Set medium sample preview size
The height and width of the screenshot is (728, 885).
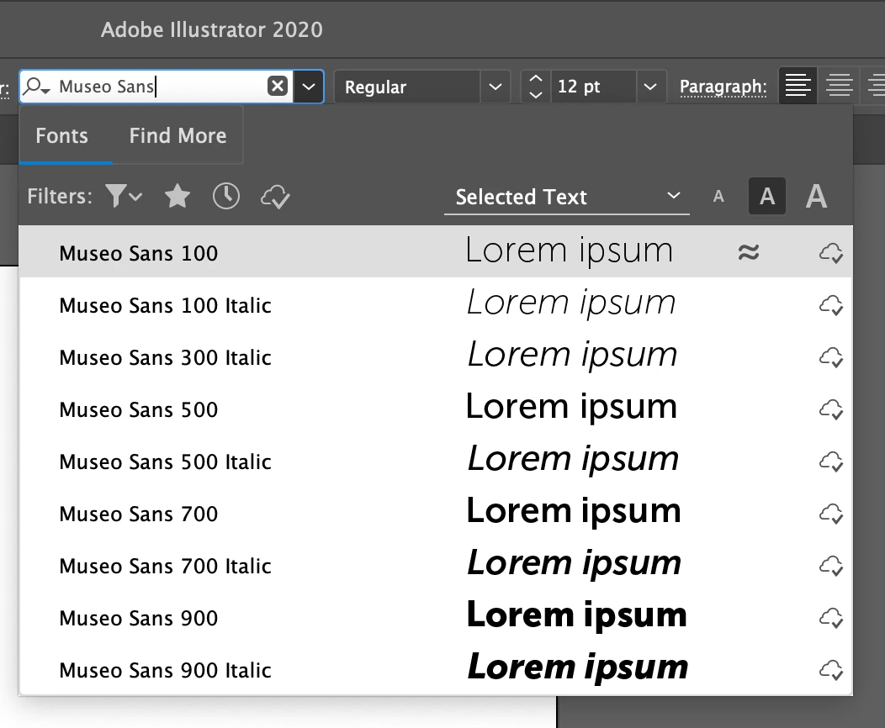767,196
